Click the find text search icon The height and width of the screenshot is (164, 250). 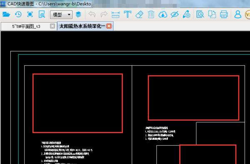click(200, 15)
